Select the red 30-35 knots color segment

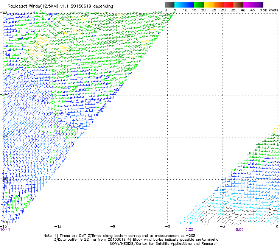coord(229,5)
